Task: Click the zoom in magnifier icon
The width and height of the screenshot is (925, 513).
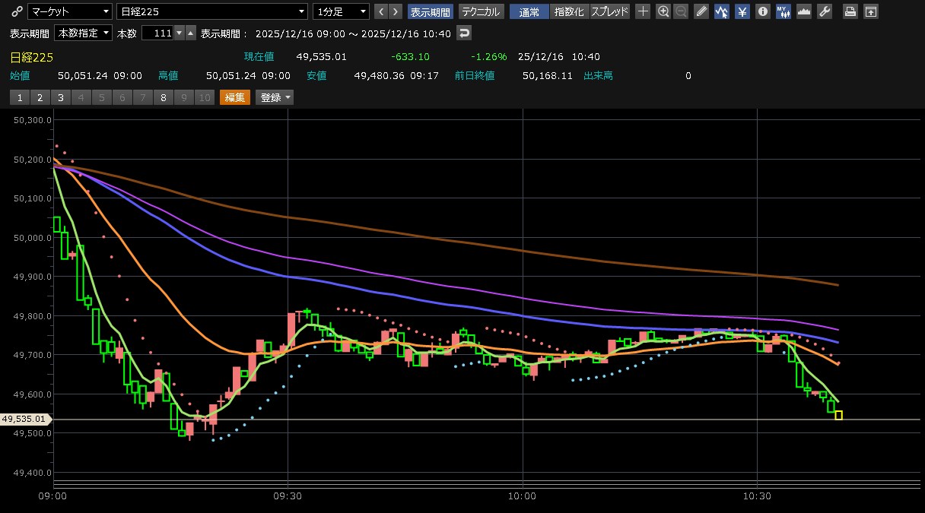Action: coord(663,11)
